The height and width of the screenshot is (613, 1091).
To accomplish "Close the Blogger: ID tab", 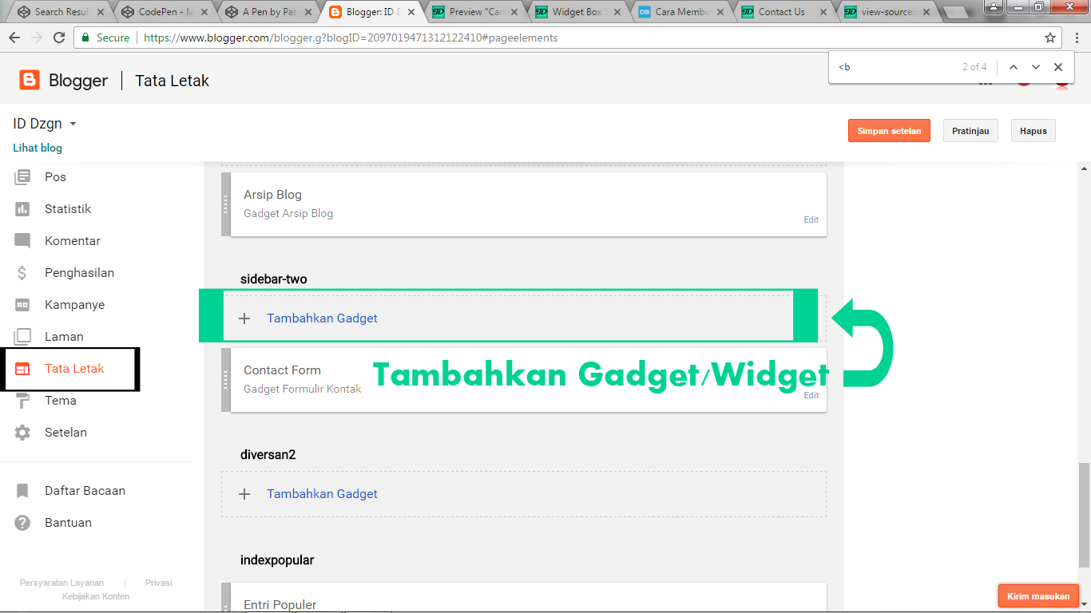I will pyautogui.click(x=411, y=12).
